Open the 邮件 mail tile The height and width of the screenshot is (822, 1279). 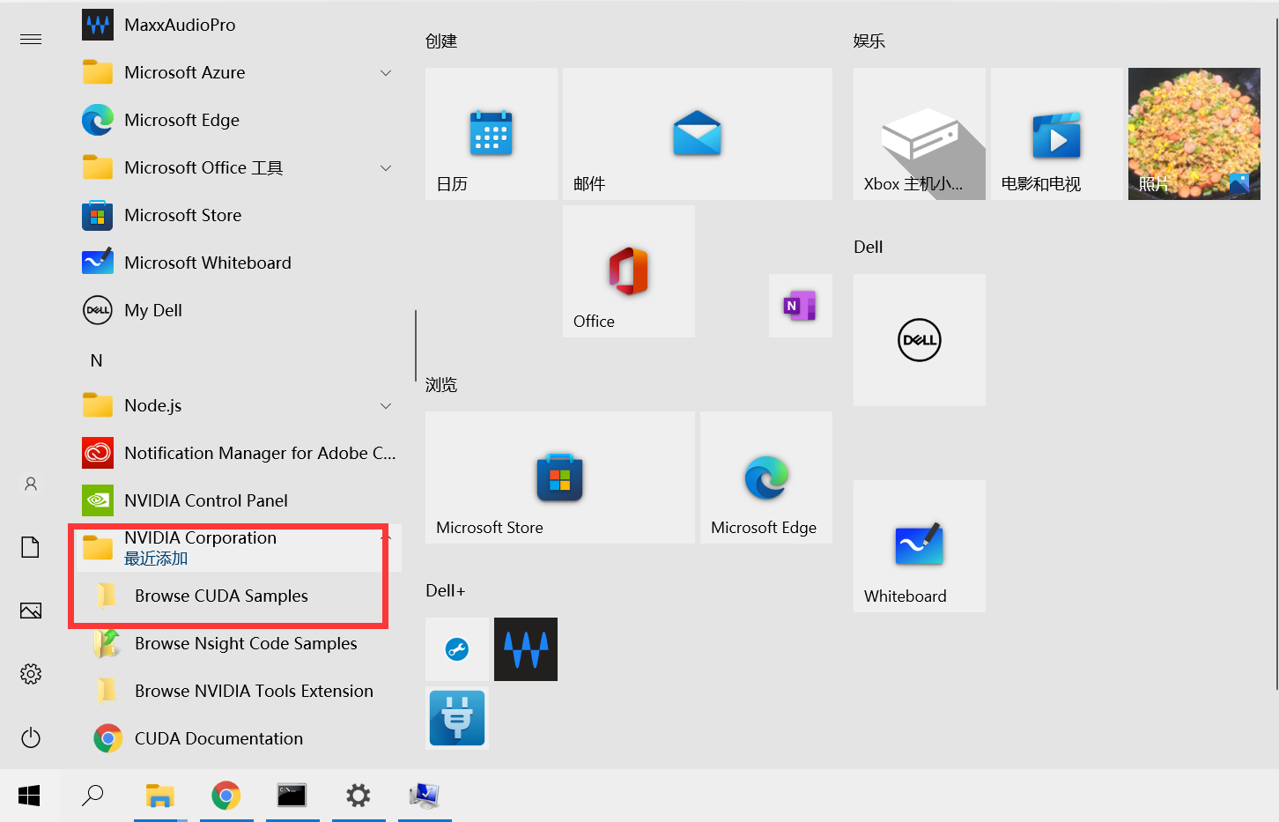[x=698, y=134]
